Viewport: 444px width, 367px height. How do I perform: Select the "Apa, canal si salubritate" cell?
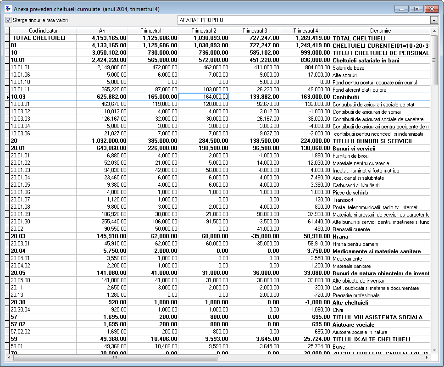point(381,178)
